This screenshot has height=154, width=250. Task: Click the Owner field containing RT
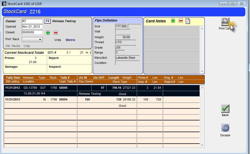tap(32, 21)
